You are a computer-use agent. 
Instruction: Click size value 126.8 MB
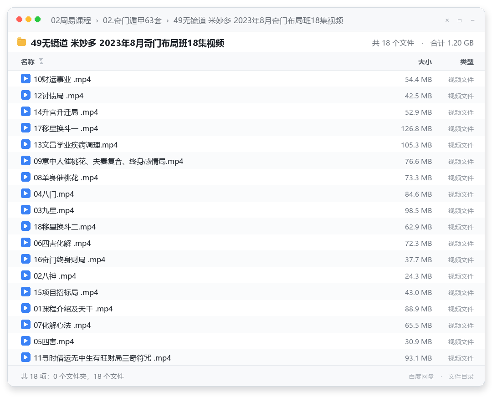[416, 128]
